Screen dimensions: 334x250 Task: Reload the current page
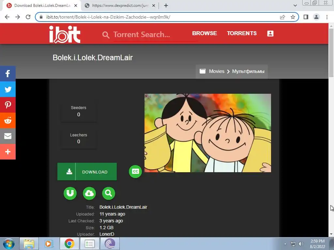(28, 17)
